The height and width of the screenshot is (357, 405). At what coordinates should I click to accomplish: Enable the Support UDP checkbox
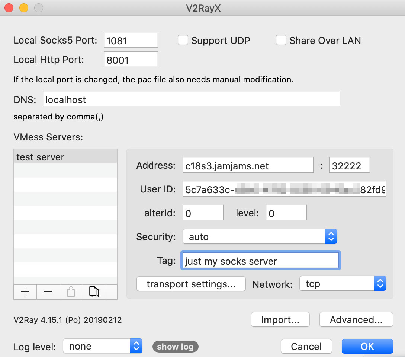(x=183, y=40)
